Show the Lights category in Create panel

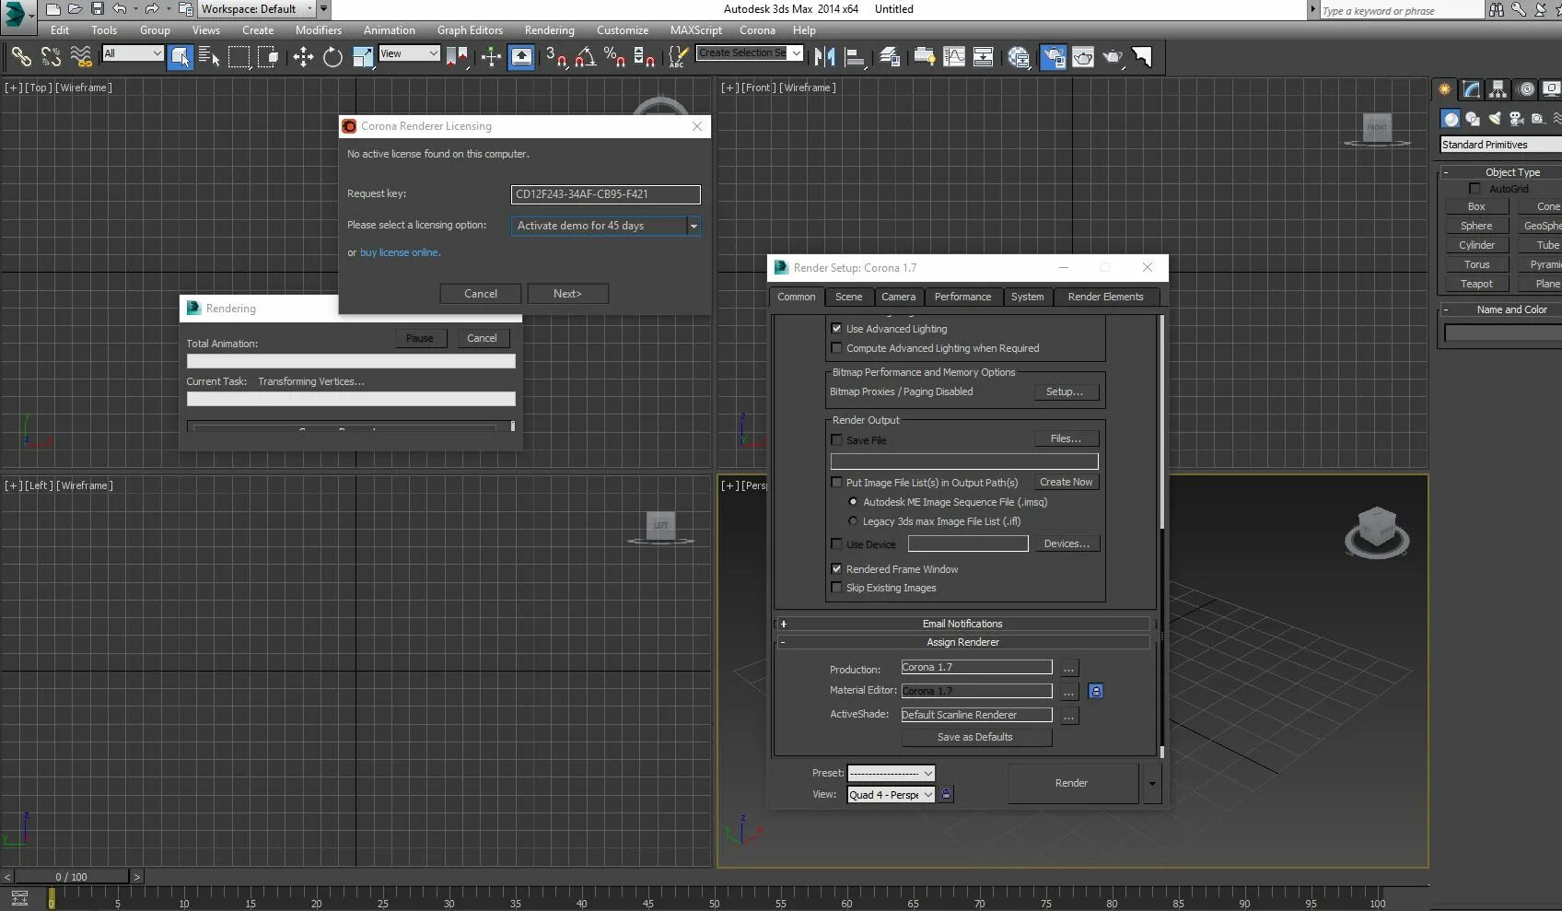coord(1494,119)
